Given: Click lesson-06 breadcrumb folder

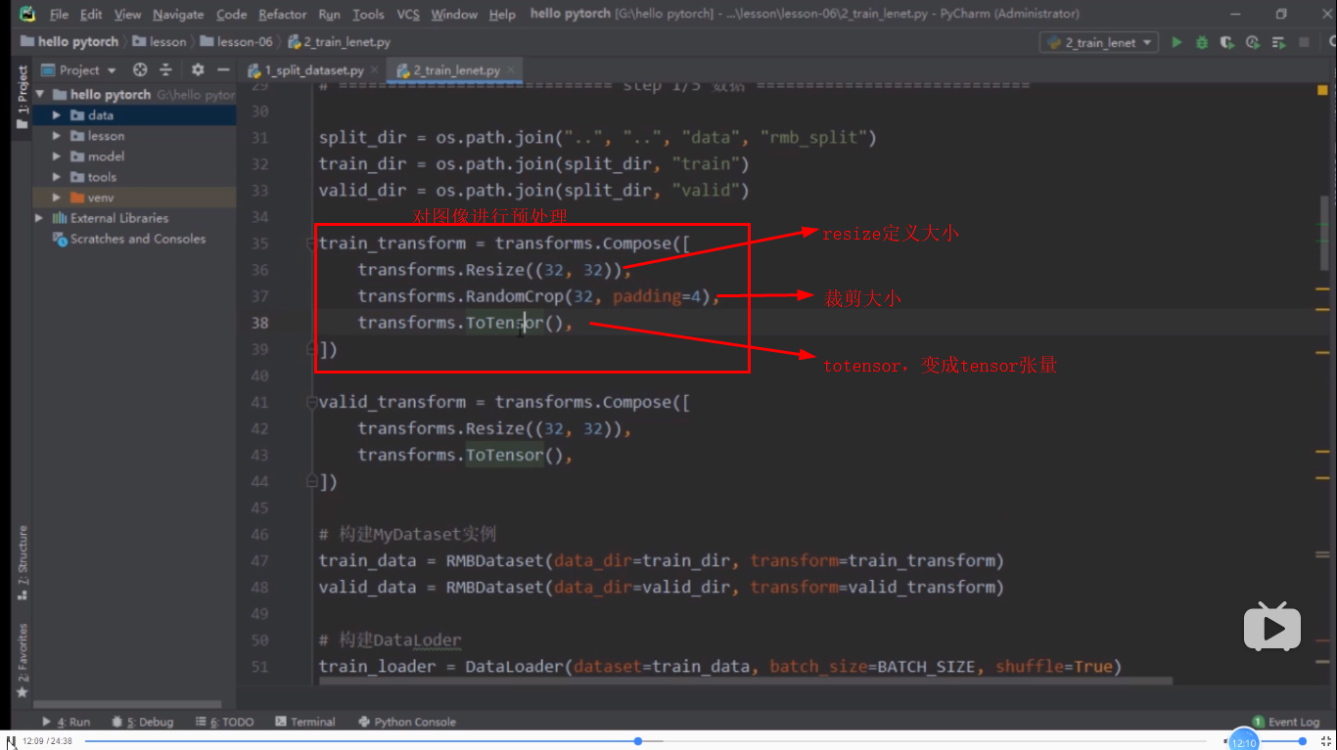Looking at the screenshot, I should [236, 42].
